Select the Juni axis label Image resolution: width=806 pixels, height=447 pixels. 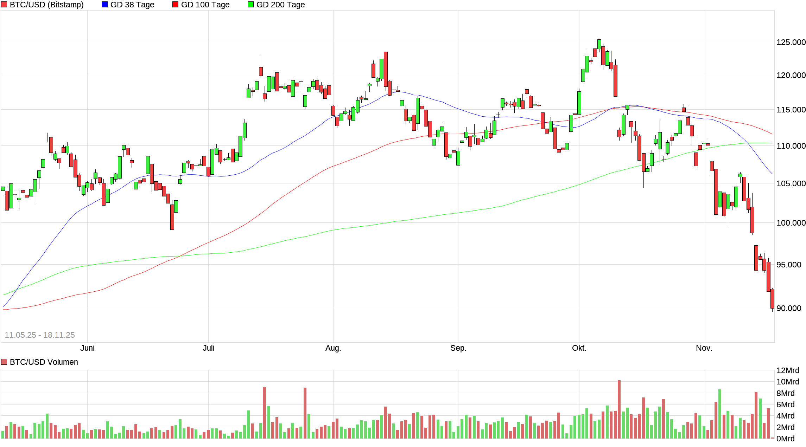88,348
